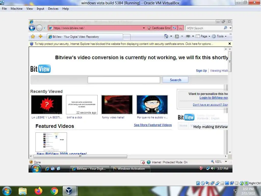Click the Internet zone globe icon
The width and height of the screenshot is (261, 196).
[x=149, y=162]
